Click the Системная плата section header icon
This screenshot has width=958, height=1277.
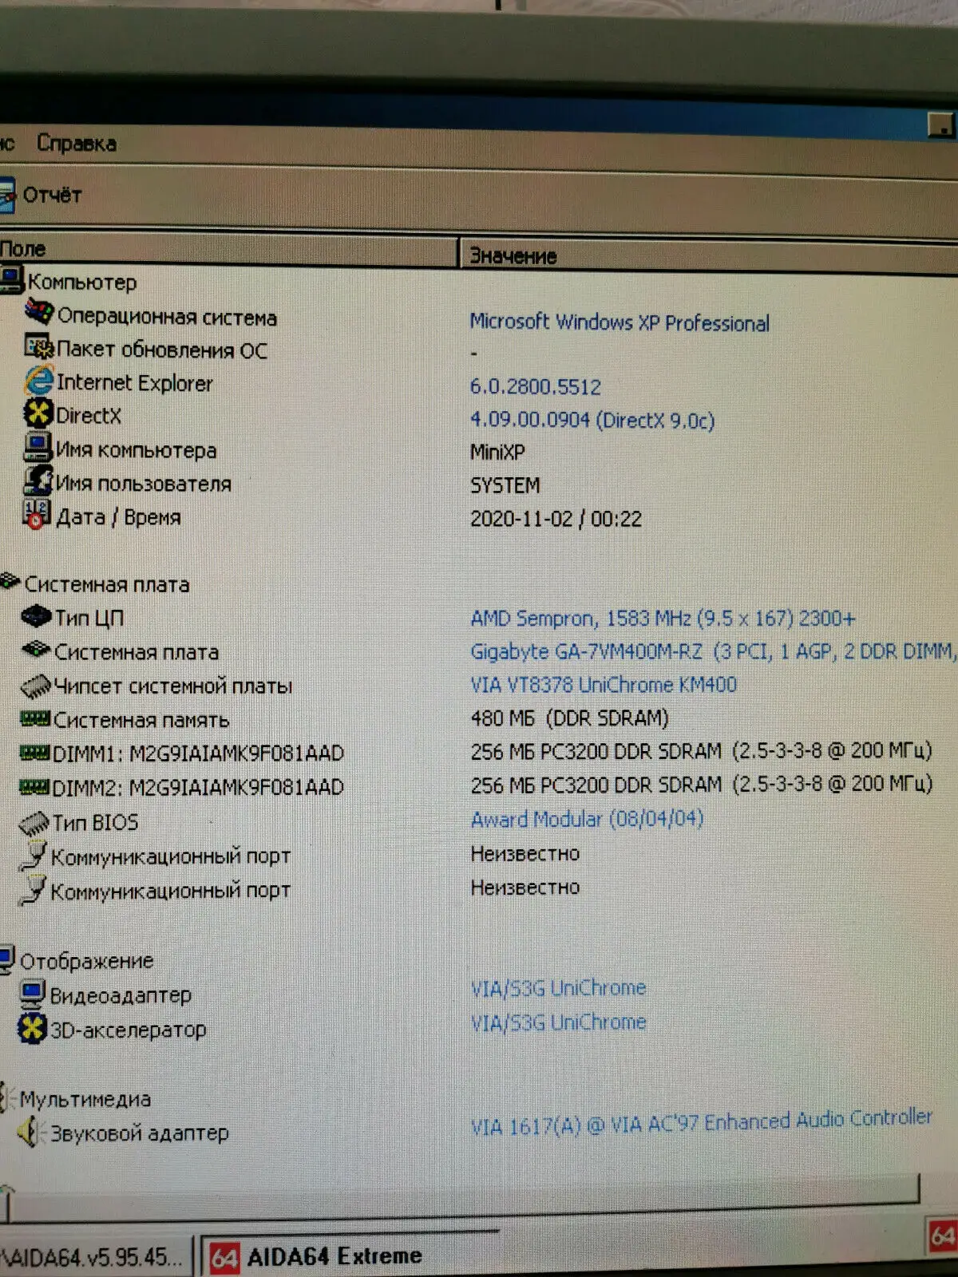[x=10, y=582]
